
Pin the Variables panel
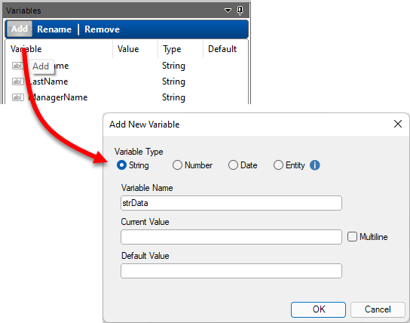[240, 11]
